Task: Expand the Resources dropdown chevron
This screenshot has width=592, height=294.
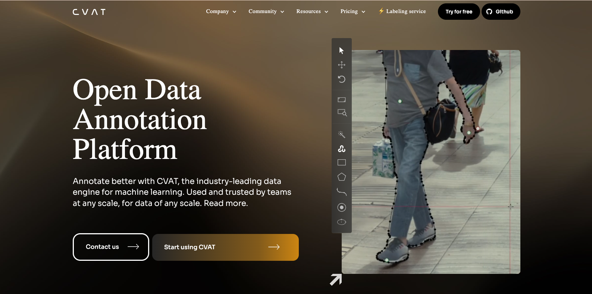Action: pyautogui.click(x=326, y=12)
